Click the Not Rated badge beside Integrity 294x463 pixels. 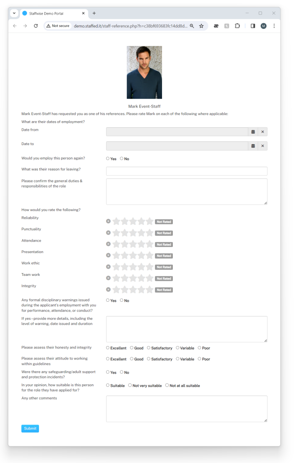pos(164,290)
